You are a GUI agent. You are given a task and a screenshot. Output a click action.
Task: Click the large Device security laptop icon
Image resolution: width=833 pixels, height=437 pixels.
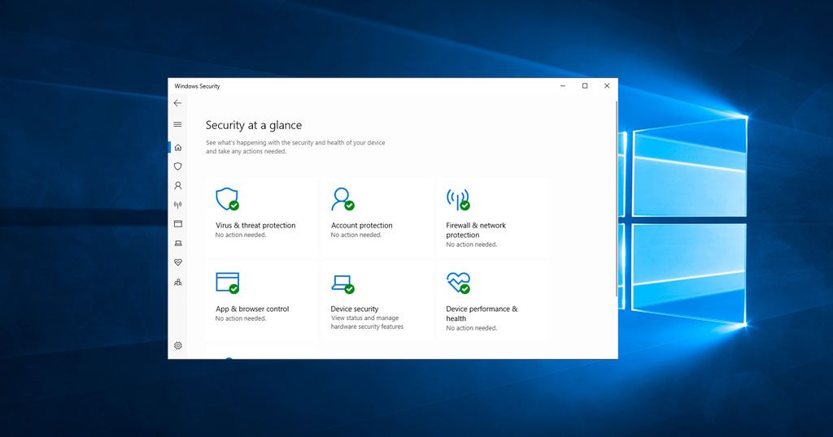click(342, 283)
